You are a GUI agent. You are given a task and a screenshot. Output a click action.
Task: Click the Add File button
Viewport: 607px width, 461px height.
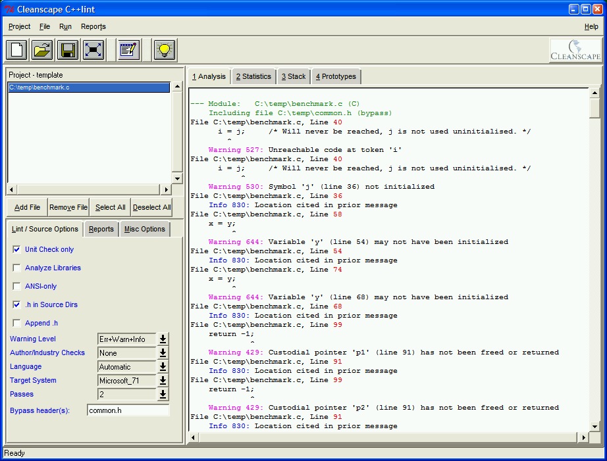[27, 207]
